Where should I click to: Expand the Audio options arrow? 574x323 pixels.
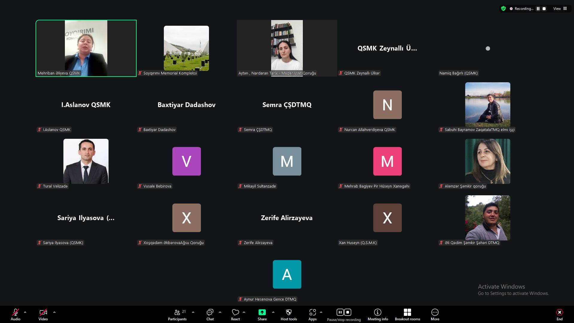[25, 312]
